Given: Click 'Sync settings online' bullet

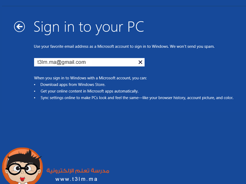Looking at the screenshot, I should coord(137,98).
